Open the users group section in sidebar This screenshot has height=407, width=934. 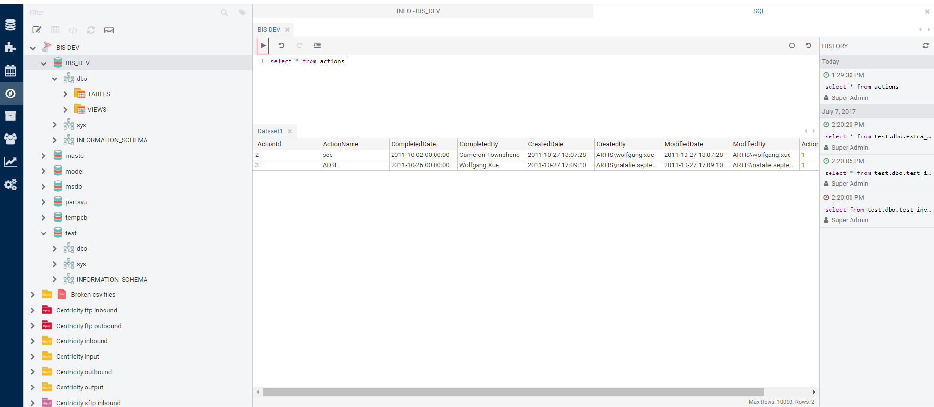tap(10, 139)
